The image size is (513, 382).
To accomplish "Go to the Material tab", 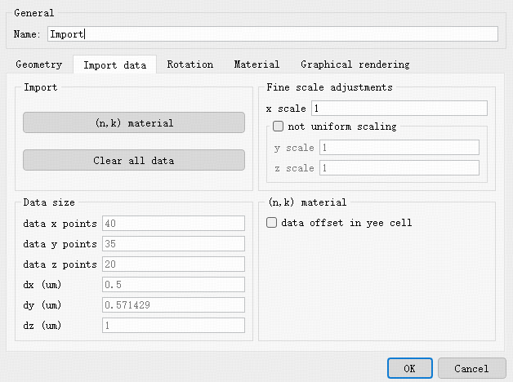I will point(256,64).
